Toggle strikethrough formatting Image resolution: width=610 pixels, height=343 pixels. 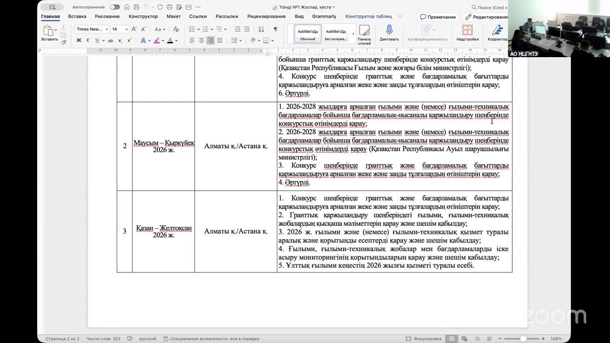pyautogui.click(x=111, y=40)
